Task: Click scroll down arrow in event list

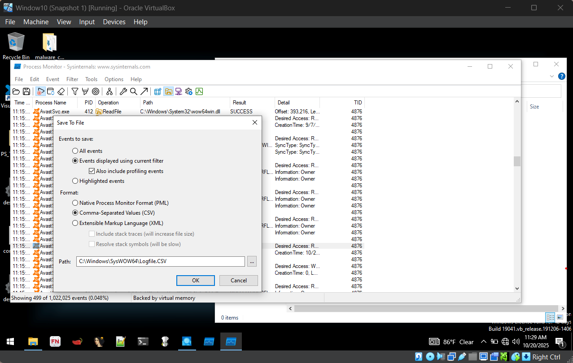Action: pyautogui.click(x=517, y=289)
